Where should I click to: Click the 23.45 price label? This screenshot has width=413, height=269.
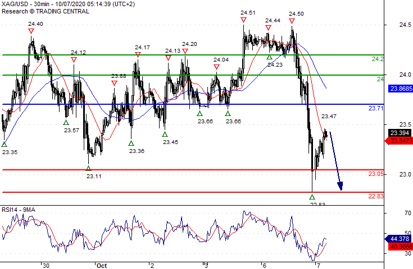(170, 142)
